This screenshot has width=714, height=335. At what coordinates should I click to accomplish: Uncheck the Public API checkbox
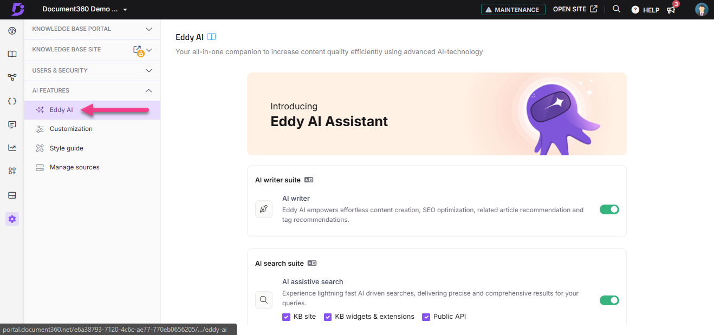pos(426,317)
